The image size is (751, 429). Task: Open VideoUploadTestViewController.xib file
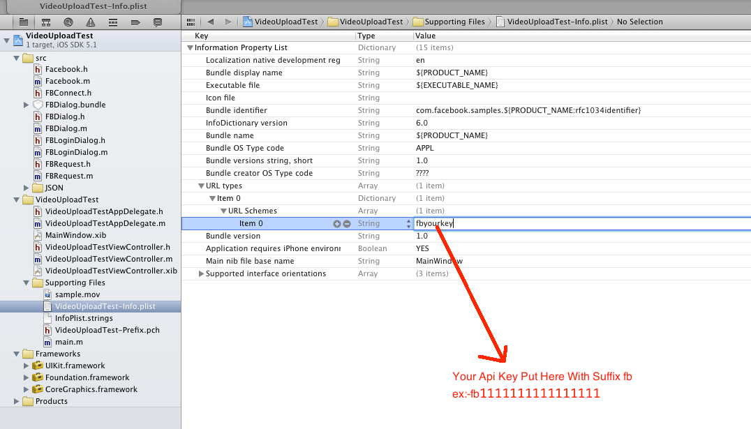click(111, 271)
